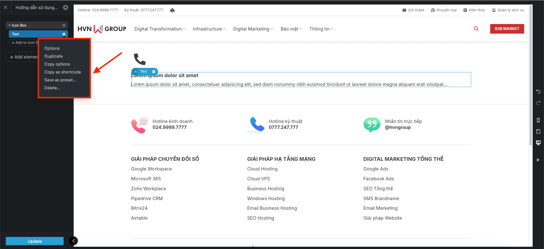Viewport: 544px width, 249px height.
Task: Open the Bảo mật dropdown menu
Action: pyautogui.click(x=291, y=29)
